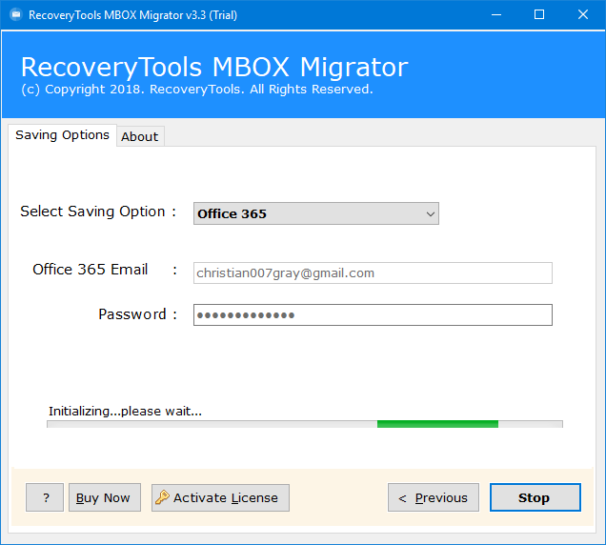Image resolution: width=606 pixels, height=545 pixels.
Task: Click the 'Initializing...please wait...' status text
Action: coord(125,411)
